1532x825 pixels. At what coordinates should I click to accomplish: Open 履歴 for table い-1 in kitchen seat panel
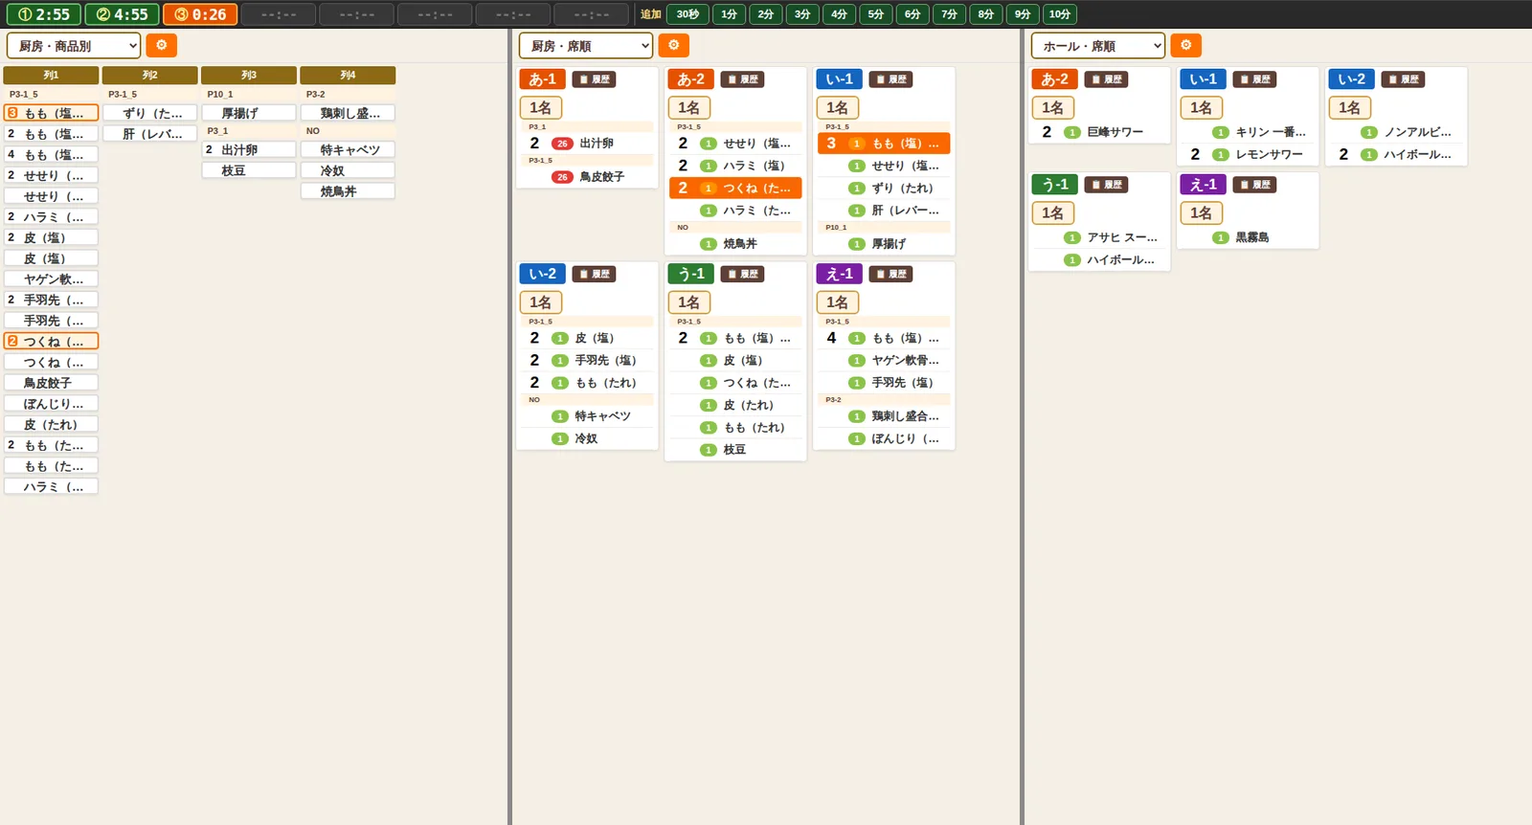coord(890,79)
